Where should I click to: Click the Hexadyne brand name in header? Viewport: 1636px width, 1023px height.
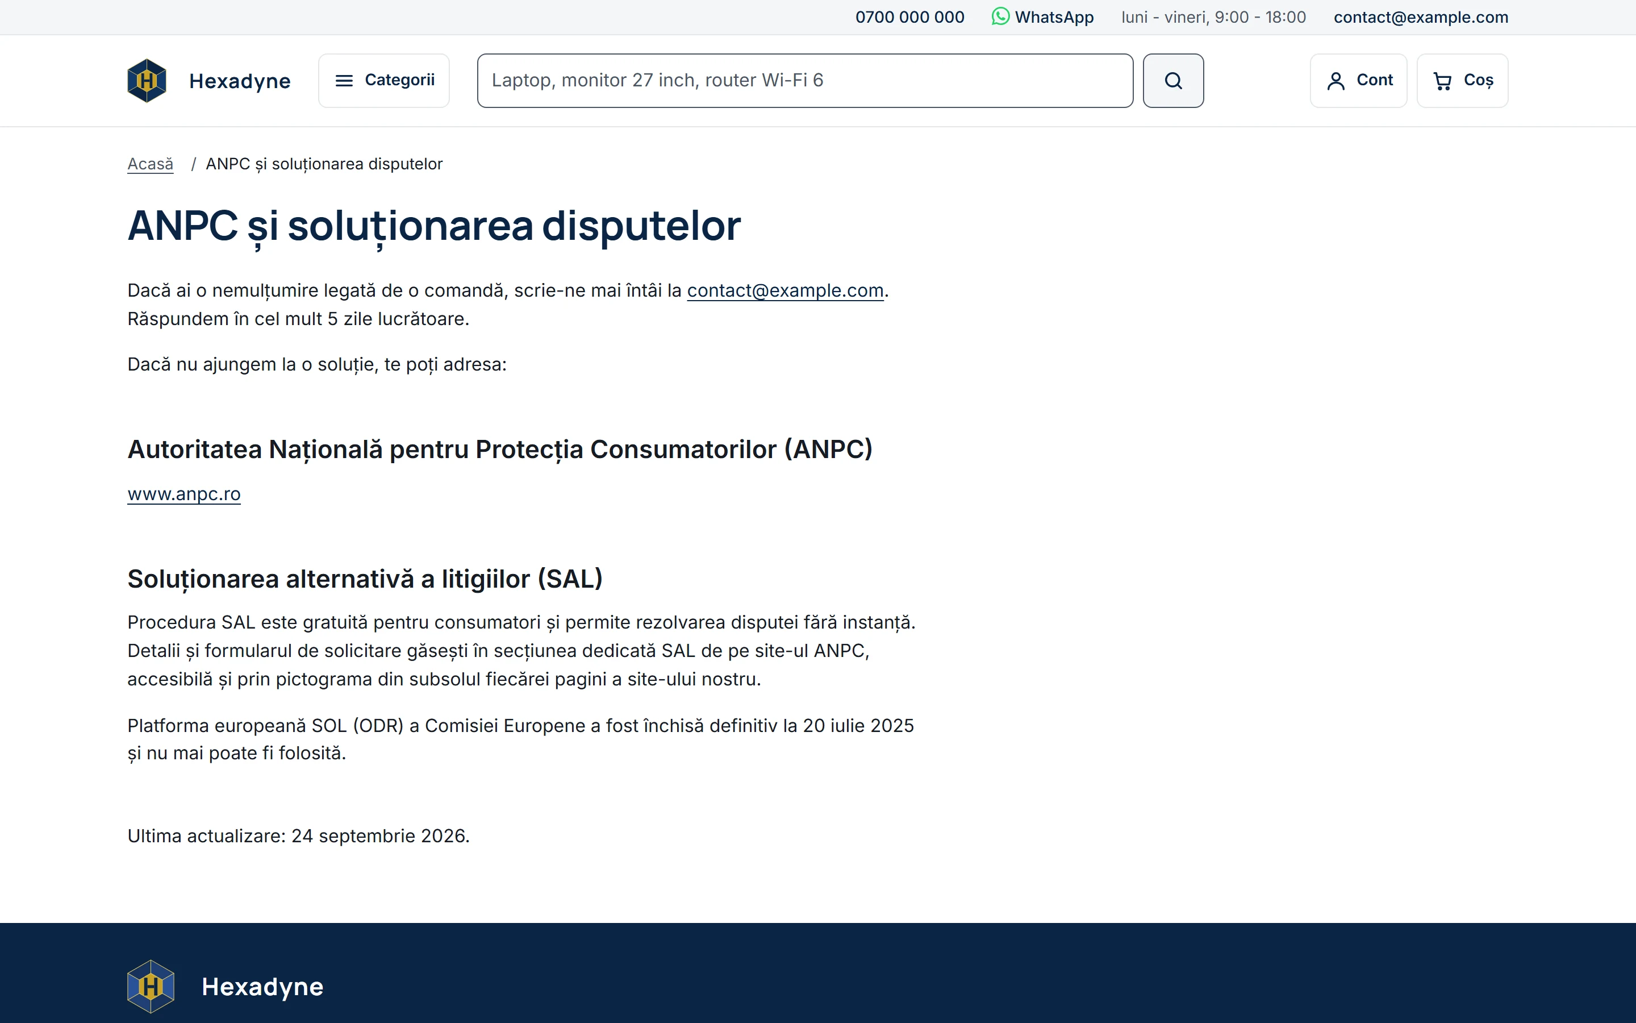(240, 81)
